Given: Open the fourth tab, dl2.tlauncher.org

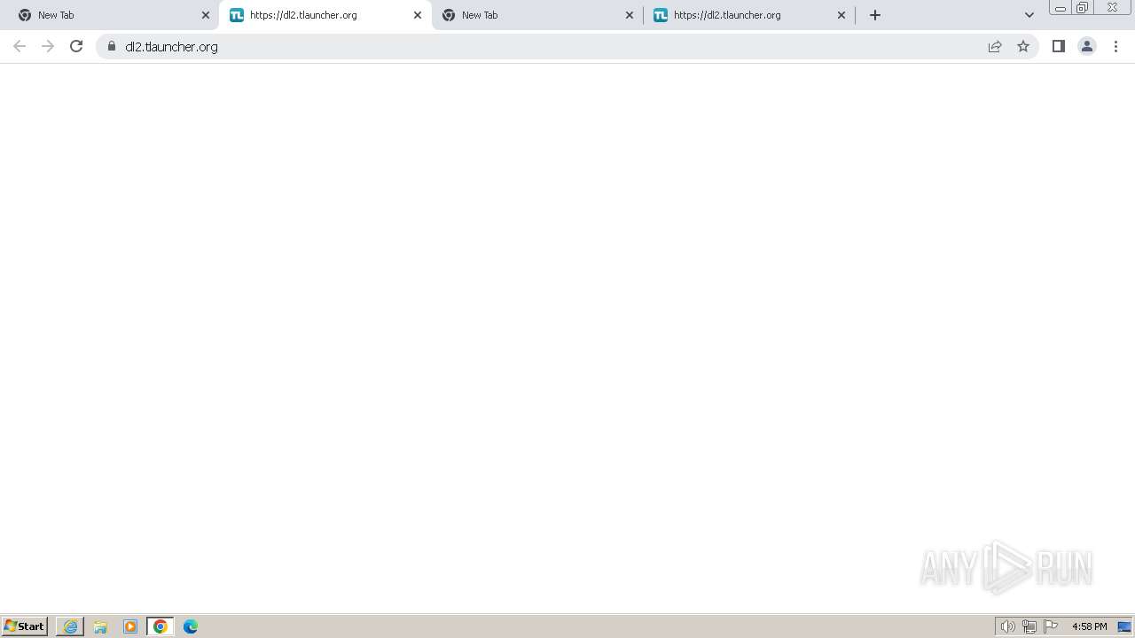Looking at the screenshot, I should 748,15.
